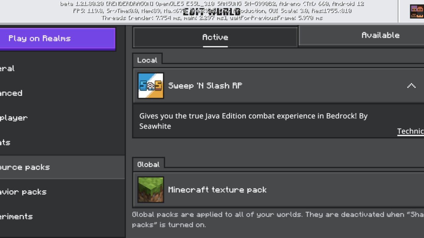Viewport: 424px width, 238px height.
Task: Open the Play on Realms option
Action: tap(58, 39)
